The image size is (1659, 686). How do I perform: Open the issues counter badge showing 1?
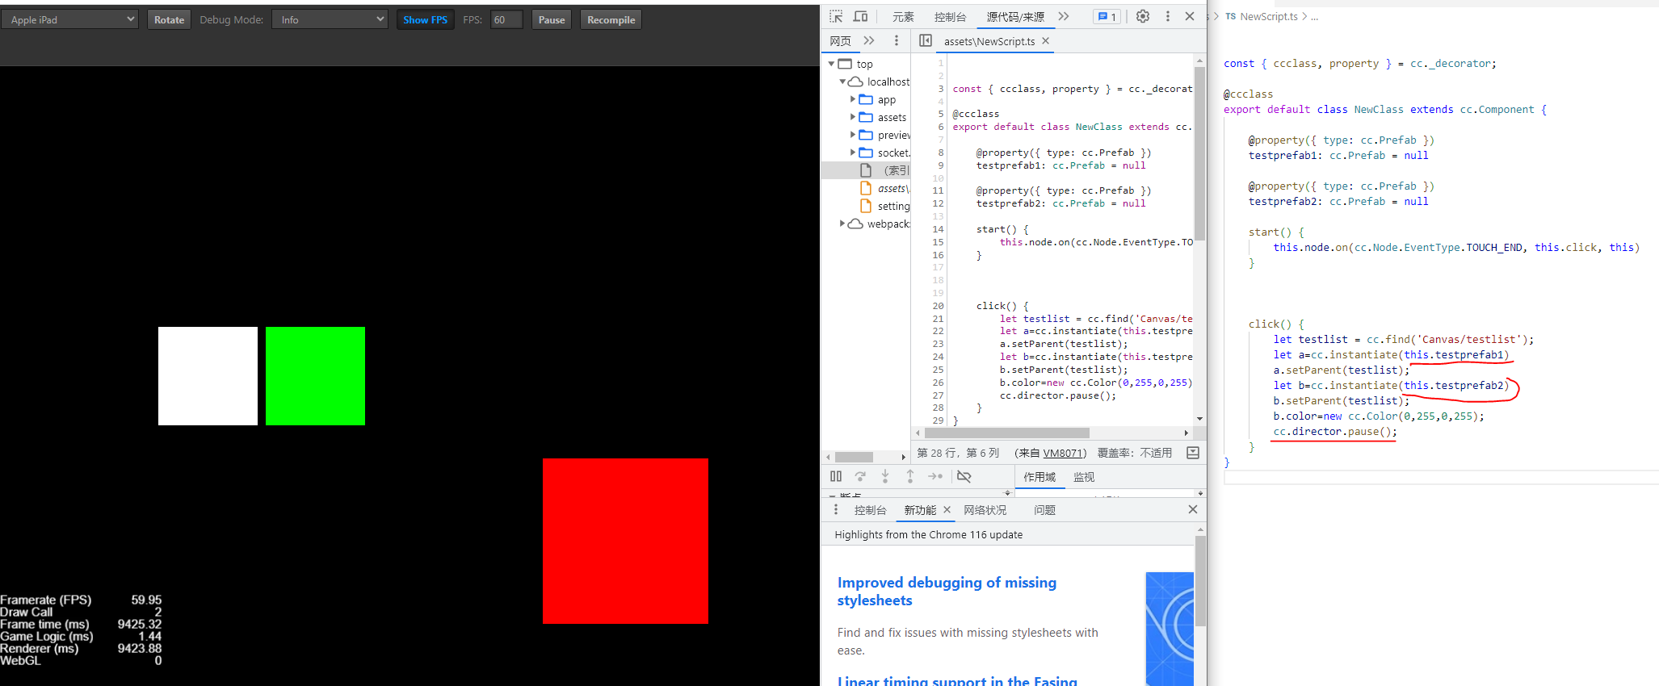(1107, 16)
